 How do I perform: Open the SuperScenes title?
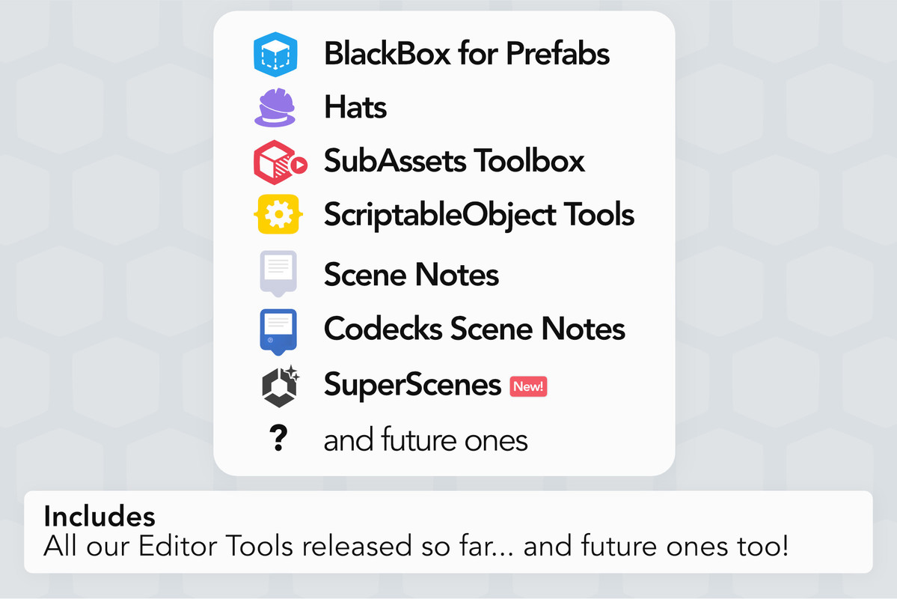tap(412, 386)
